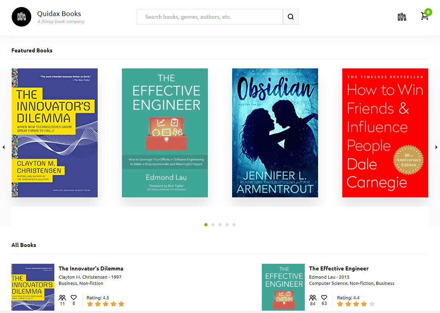The height and width of the screenshot is (313, 440).
Task: Select the first carousel pagination dot
Action: [206, 225]
